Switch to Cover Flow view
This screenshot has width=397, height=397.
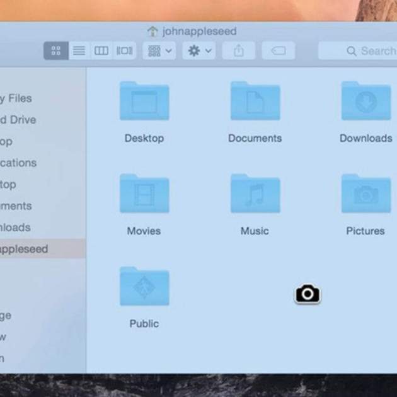(125, 51)
